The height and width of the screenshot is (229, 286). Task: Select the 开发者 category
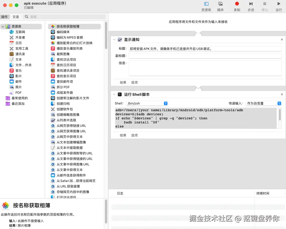pyautogui.click(x=20, y=37)
